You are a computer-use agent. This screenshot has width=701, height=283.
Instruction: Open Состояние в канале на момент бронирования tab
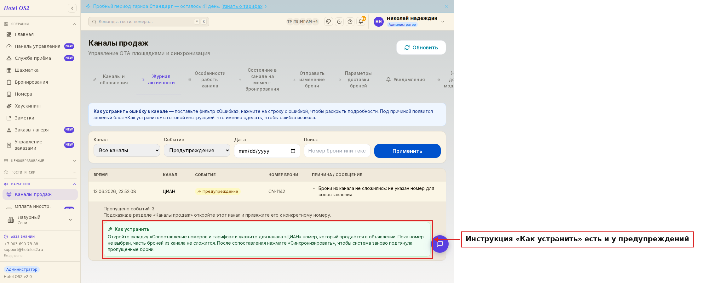pyautogui.click(x=259, y=80)
